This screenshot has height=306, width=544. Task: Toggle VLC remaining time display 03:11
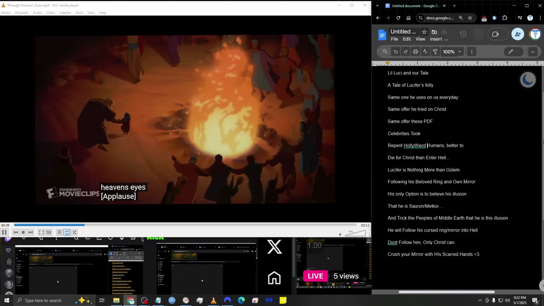tap(365, 225)
